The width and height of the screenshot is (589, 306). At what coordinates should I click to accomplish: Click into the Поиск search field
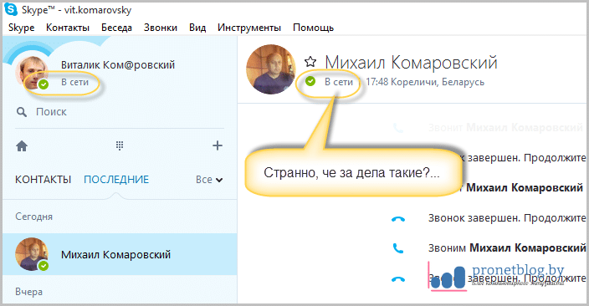(120, 112)
